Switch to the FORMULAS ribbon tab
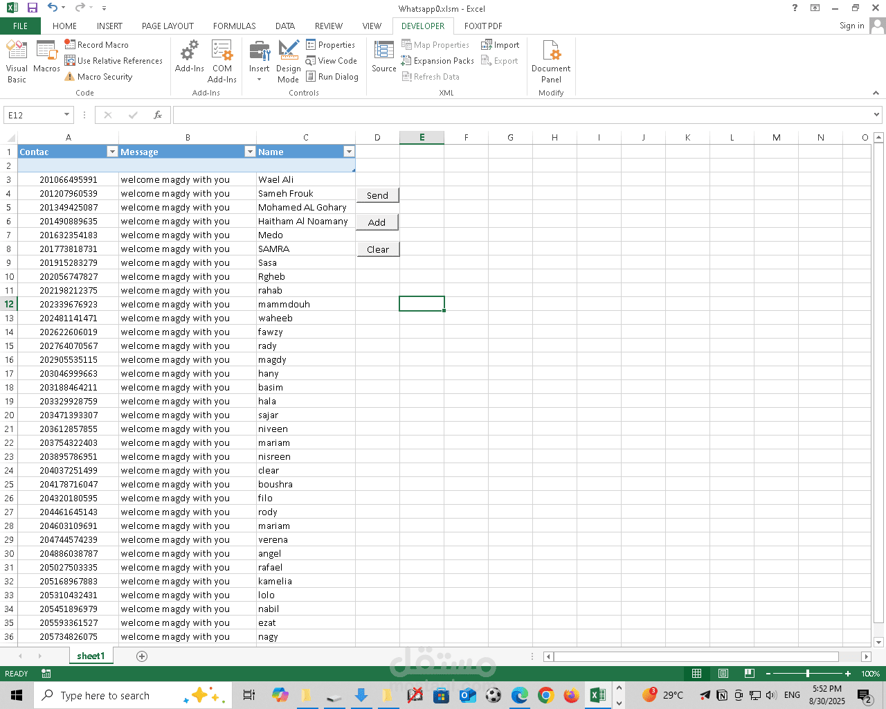The width and height of the screenshot is (886, 709). point(234,26)
